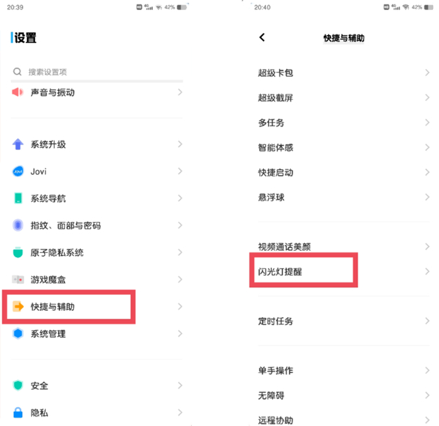Go back using the back arrow
The width and height of the screenshot is (439, 426).
pyautogui.click(x=262, y=37)
